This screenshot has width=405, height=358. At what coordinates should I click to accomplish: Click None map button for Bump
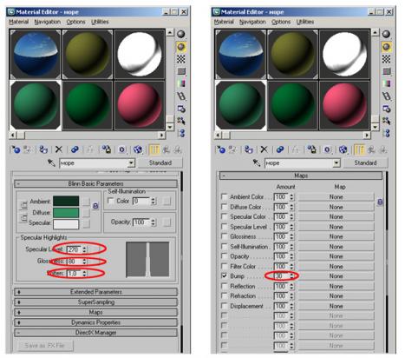(x=336, y=276)
